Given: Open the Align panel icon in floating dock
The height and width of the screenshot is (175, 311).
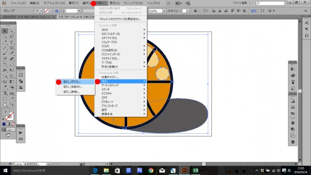Looking at the screenshot, I should pos(20,87).
